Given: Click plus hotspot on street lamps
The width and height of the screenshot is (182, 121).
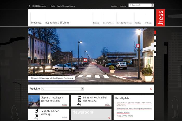Looking at the screenshot, I should (85, 60).
